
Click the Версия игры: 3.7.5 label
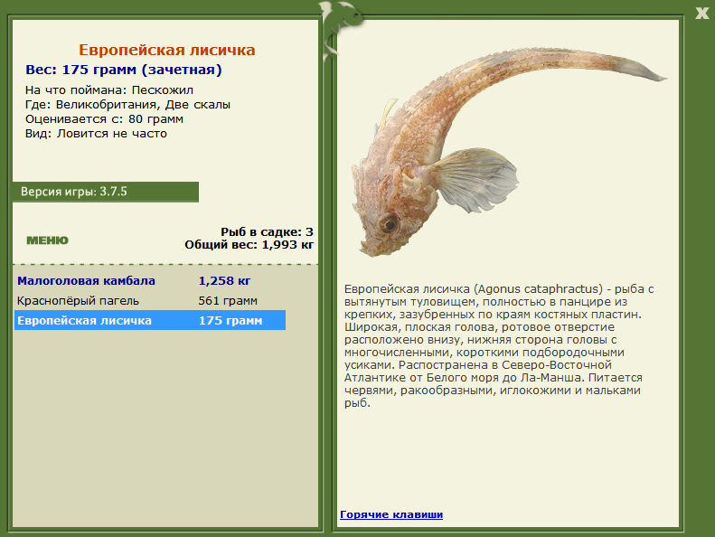point(106,192)
